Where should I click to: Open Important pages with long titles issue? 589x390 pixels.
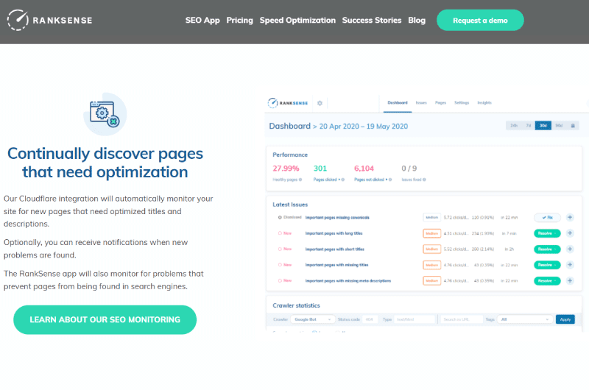[334, 233]
